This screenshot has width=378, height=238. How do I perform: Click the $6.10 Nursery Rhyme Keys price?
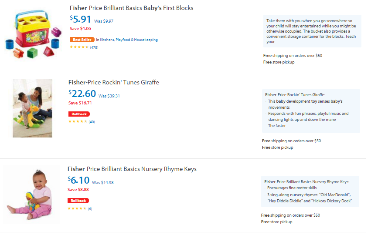78,180
